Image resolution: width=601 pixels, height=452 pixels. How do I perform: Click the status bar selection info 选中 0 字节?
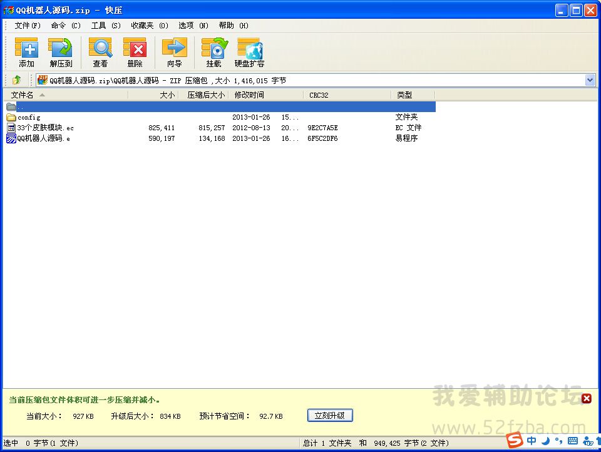tap(41, 443)
